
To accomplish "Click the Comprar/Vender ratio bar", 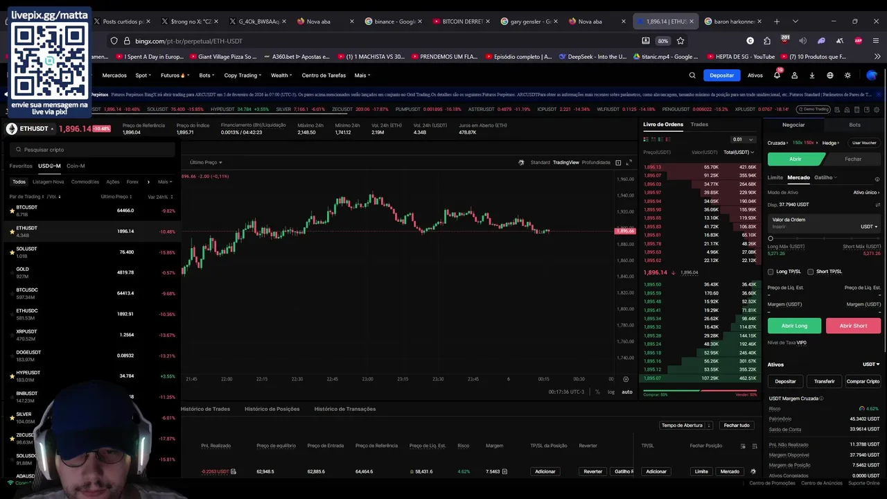I will (700, 391).
